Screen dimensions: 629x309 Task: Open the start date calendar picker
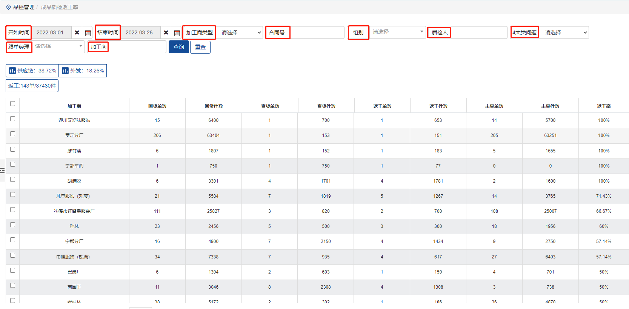click(88, 33)
